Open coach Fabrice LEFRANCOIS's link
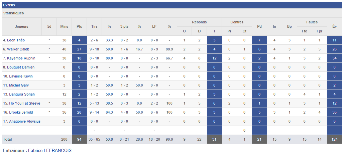 [x=49, y=150]
